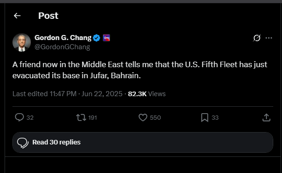Click the affiliation badge beside the verified checkmark

point(106,38)
